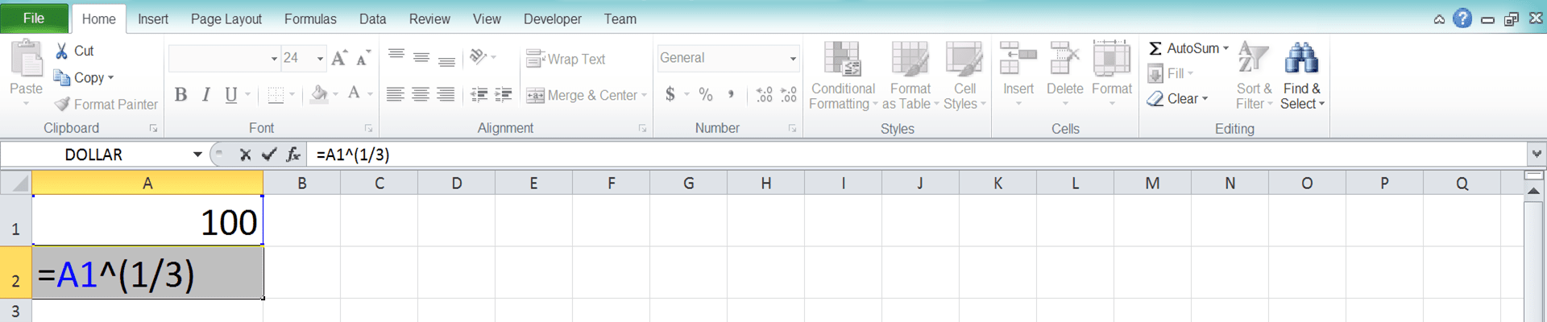The width and height of the screenshot is (1547, 322).
Task: Expand the General number format dropdown
Action: point(793,58)
